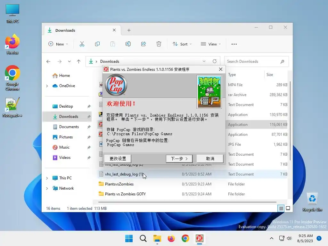The width and height of the screenshot is (328, 246).
Task: Select vhs_last_debug_log (1) file
Action: point(193,174)
